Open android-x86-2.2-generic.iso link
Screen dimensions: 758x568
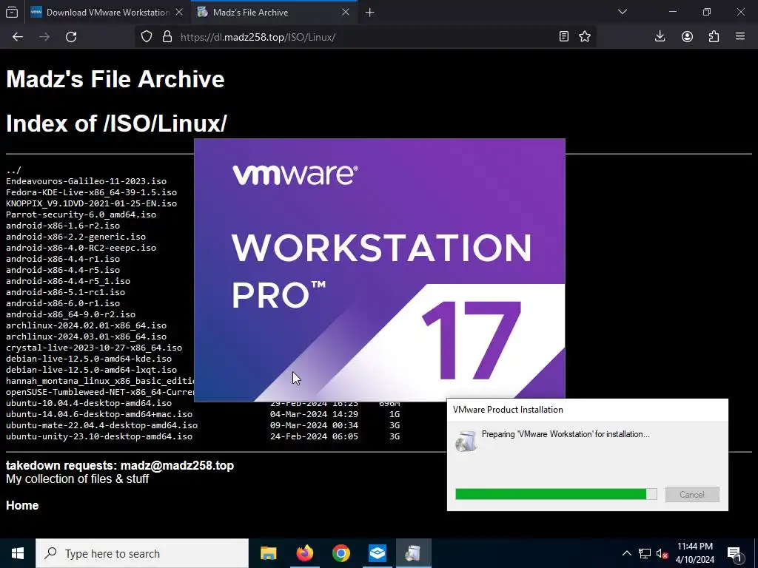click(x=76, y=237)
